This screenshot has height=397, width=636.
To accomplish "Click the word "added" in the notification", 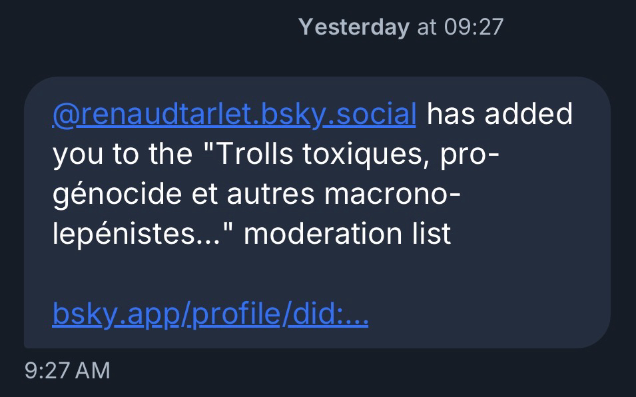I will 528,115.
